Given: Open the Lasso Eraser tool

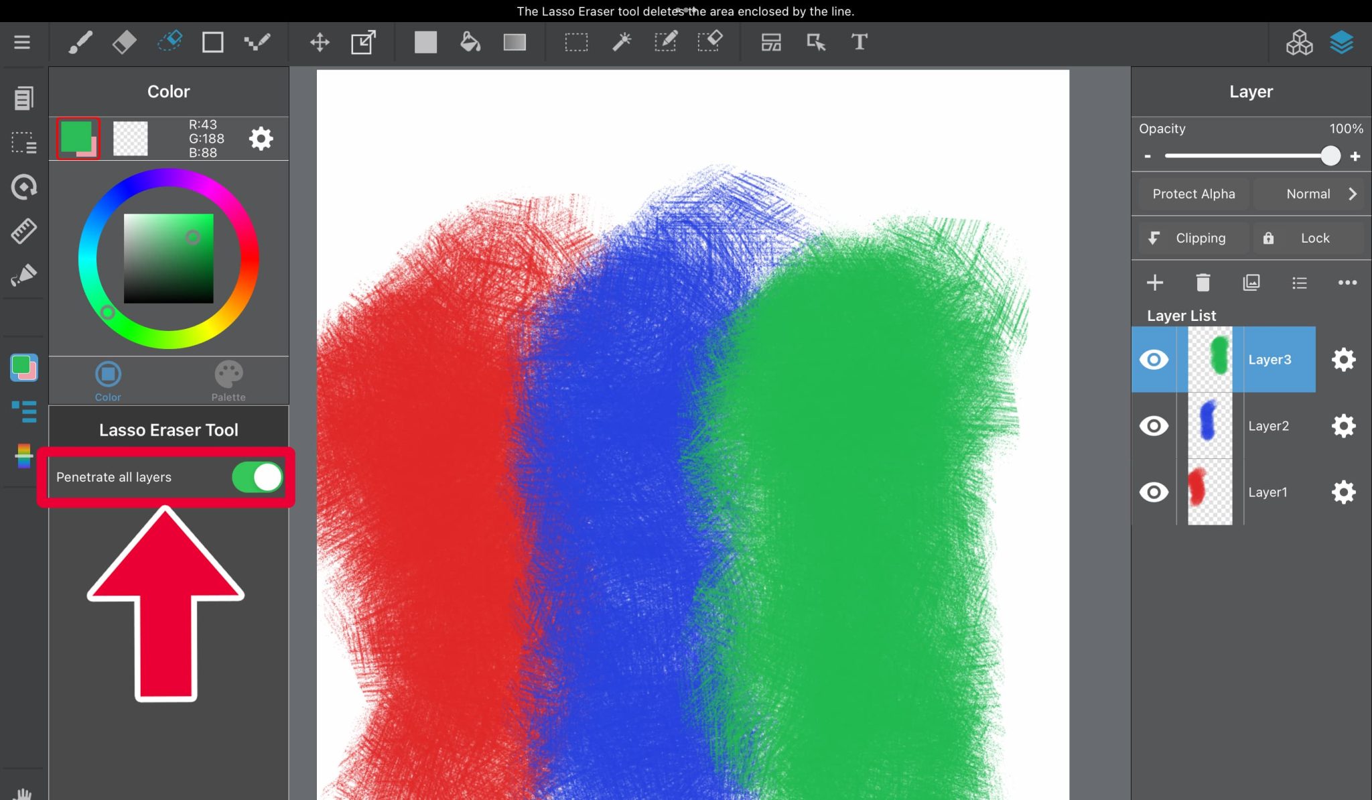Looking at the screenshot, I should (169, 42).
